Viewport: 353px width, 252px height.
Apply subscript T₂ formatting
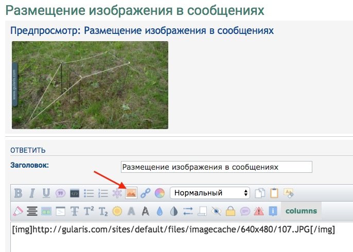coord(103,211)
